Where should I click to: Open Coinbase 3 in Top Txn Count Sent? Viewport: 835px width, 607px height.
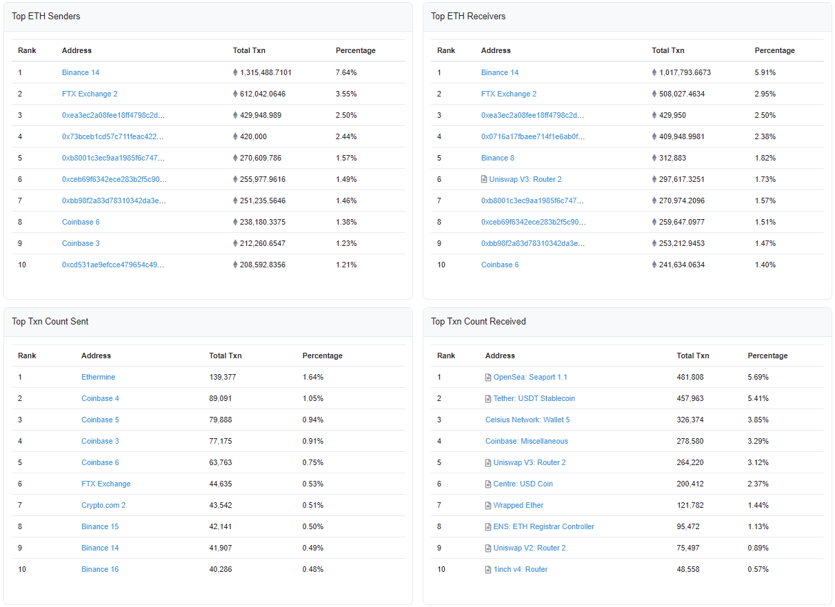[x=100, y=441]
